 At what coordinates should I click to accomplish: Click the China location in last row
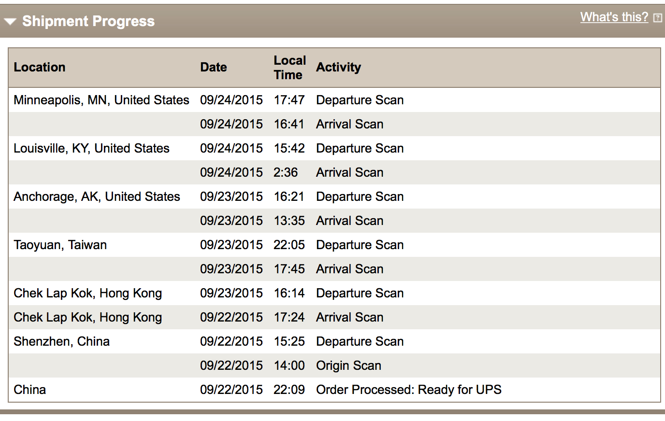pos(29,390)
